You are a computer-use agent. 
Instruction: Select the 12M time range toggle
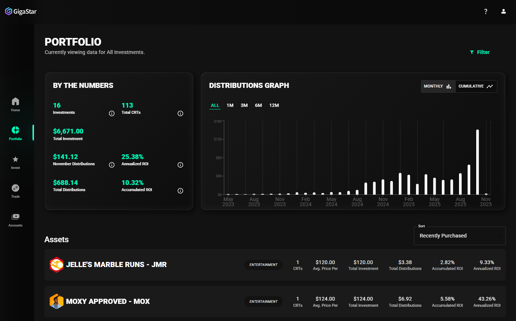(274, 105)
